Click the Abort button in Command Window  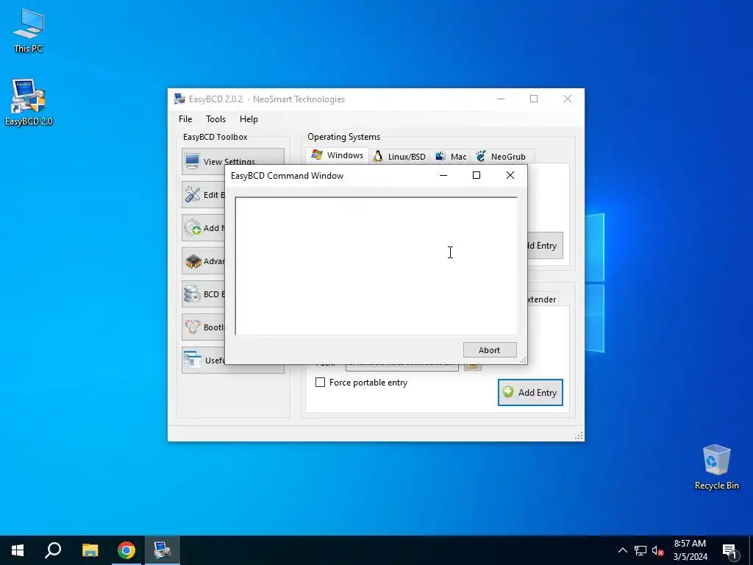489,350
